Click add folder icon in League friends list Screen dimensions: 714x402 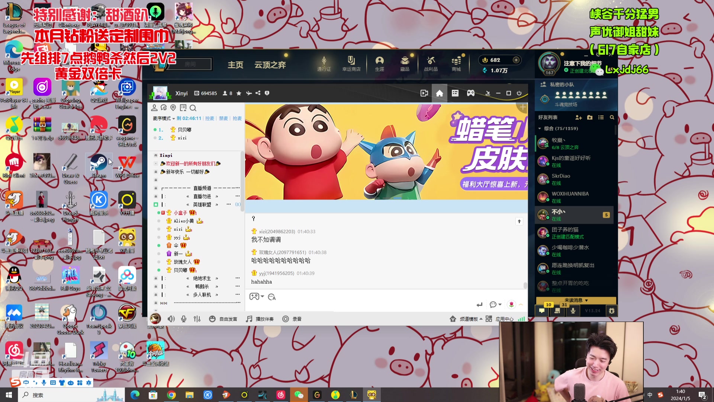[x=590, y=117]
